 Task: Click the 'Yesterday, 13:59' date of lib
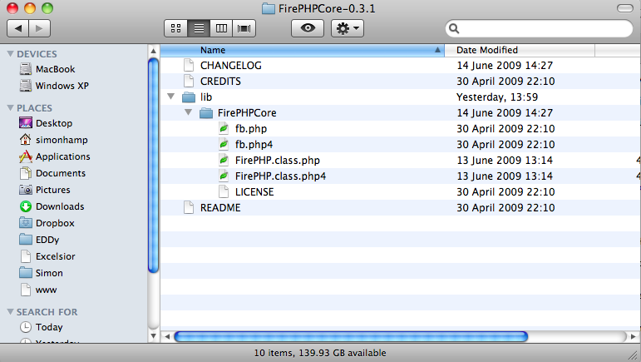pos(497,97)
